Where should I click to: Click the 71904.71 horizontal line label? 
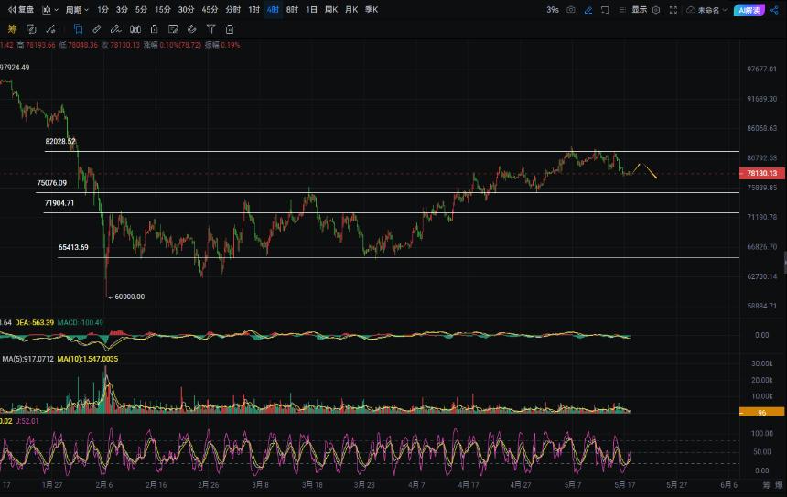[x=59, y=203]
